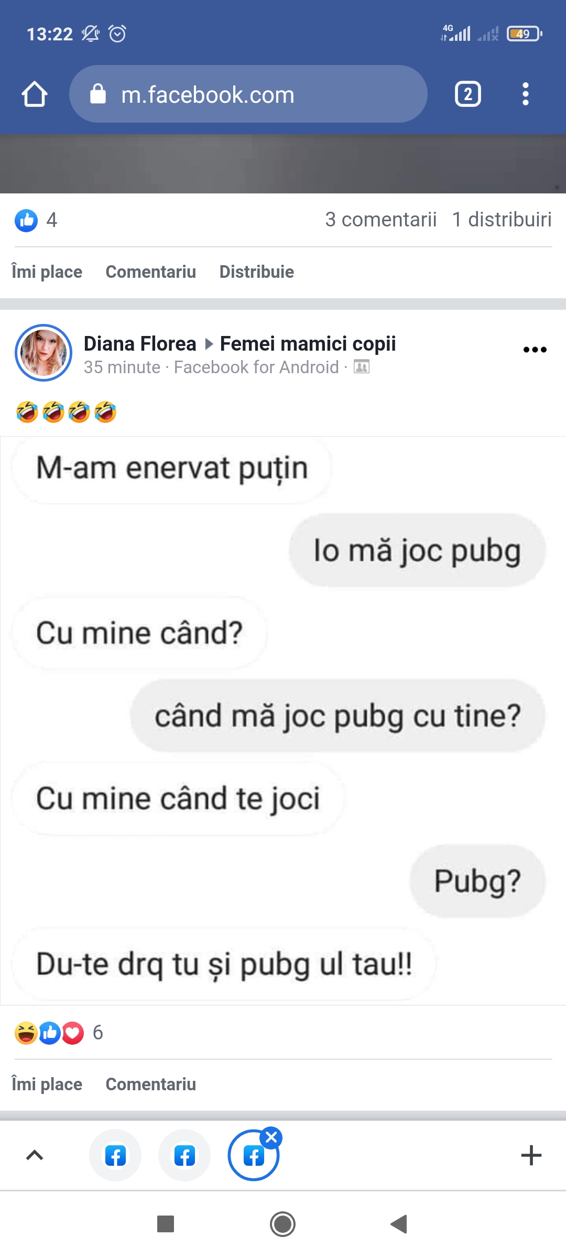Image resolution: width=566 pixels, height=1258 pixels.
Task: Open Diana Florea's profile picture
Action: click(x=43, y=353)
